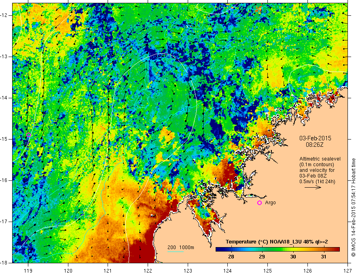Click the longitude axis label '126'
Viewport: 356px width, 275px height.
pos(307,271)
